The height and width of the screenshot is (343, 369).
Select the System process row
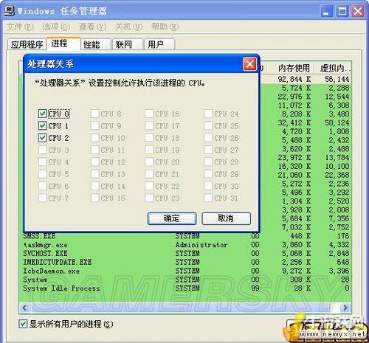pos(185,280)
